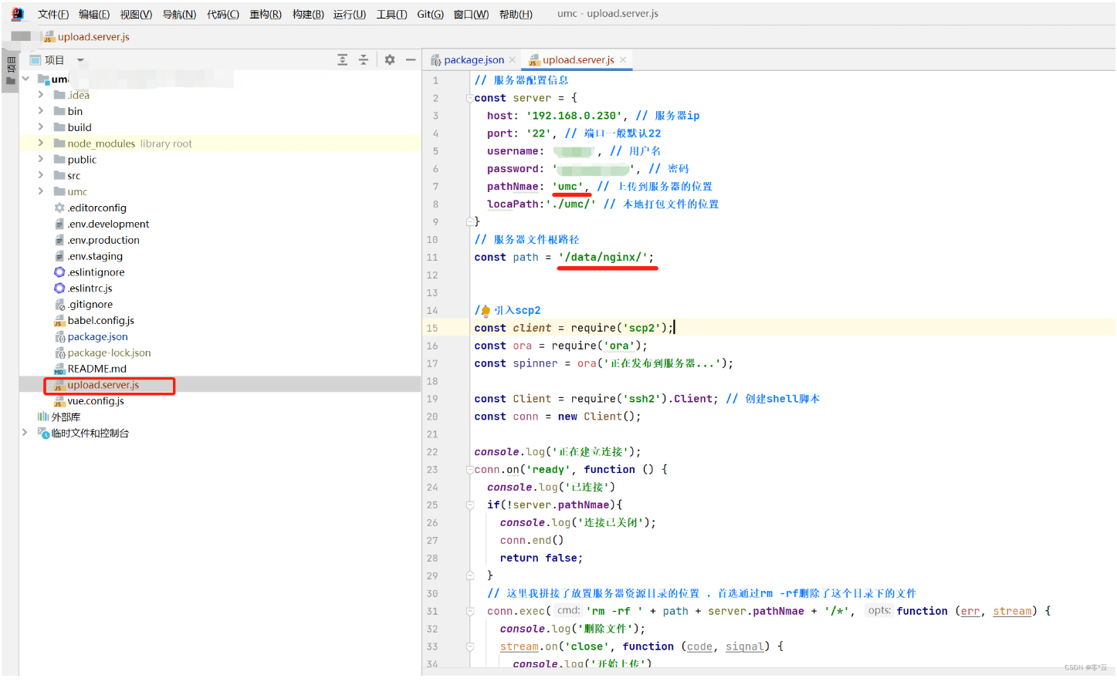This screenshot has width=1117, height=685.
Task: Expand the node_modules folder
Action: 41,143
